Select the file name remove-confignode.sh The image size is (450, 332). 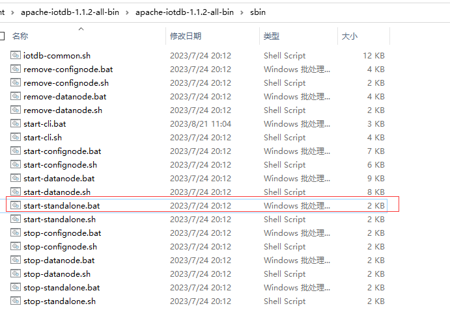click(66, 83)
